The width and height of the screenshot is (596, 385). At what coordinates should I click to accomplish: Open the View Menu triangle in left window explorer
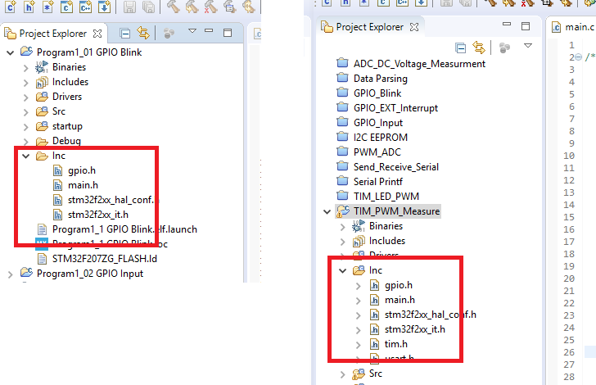coord(192,31)
